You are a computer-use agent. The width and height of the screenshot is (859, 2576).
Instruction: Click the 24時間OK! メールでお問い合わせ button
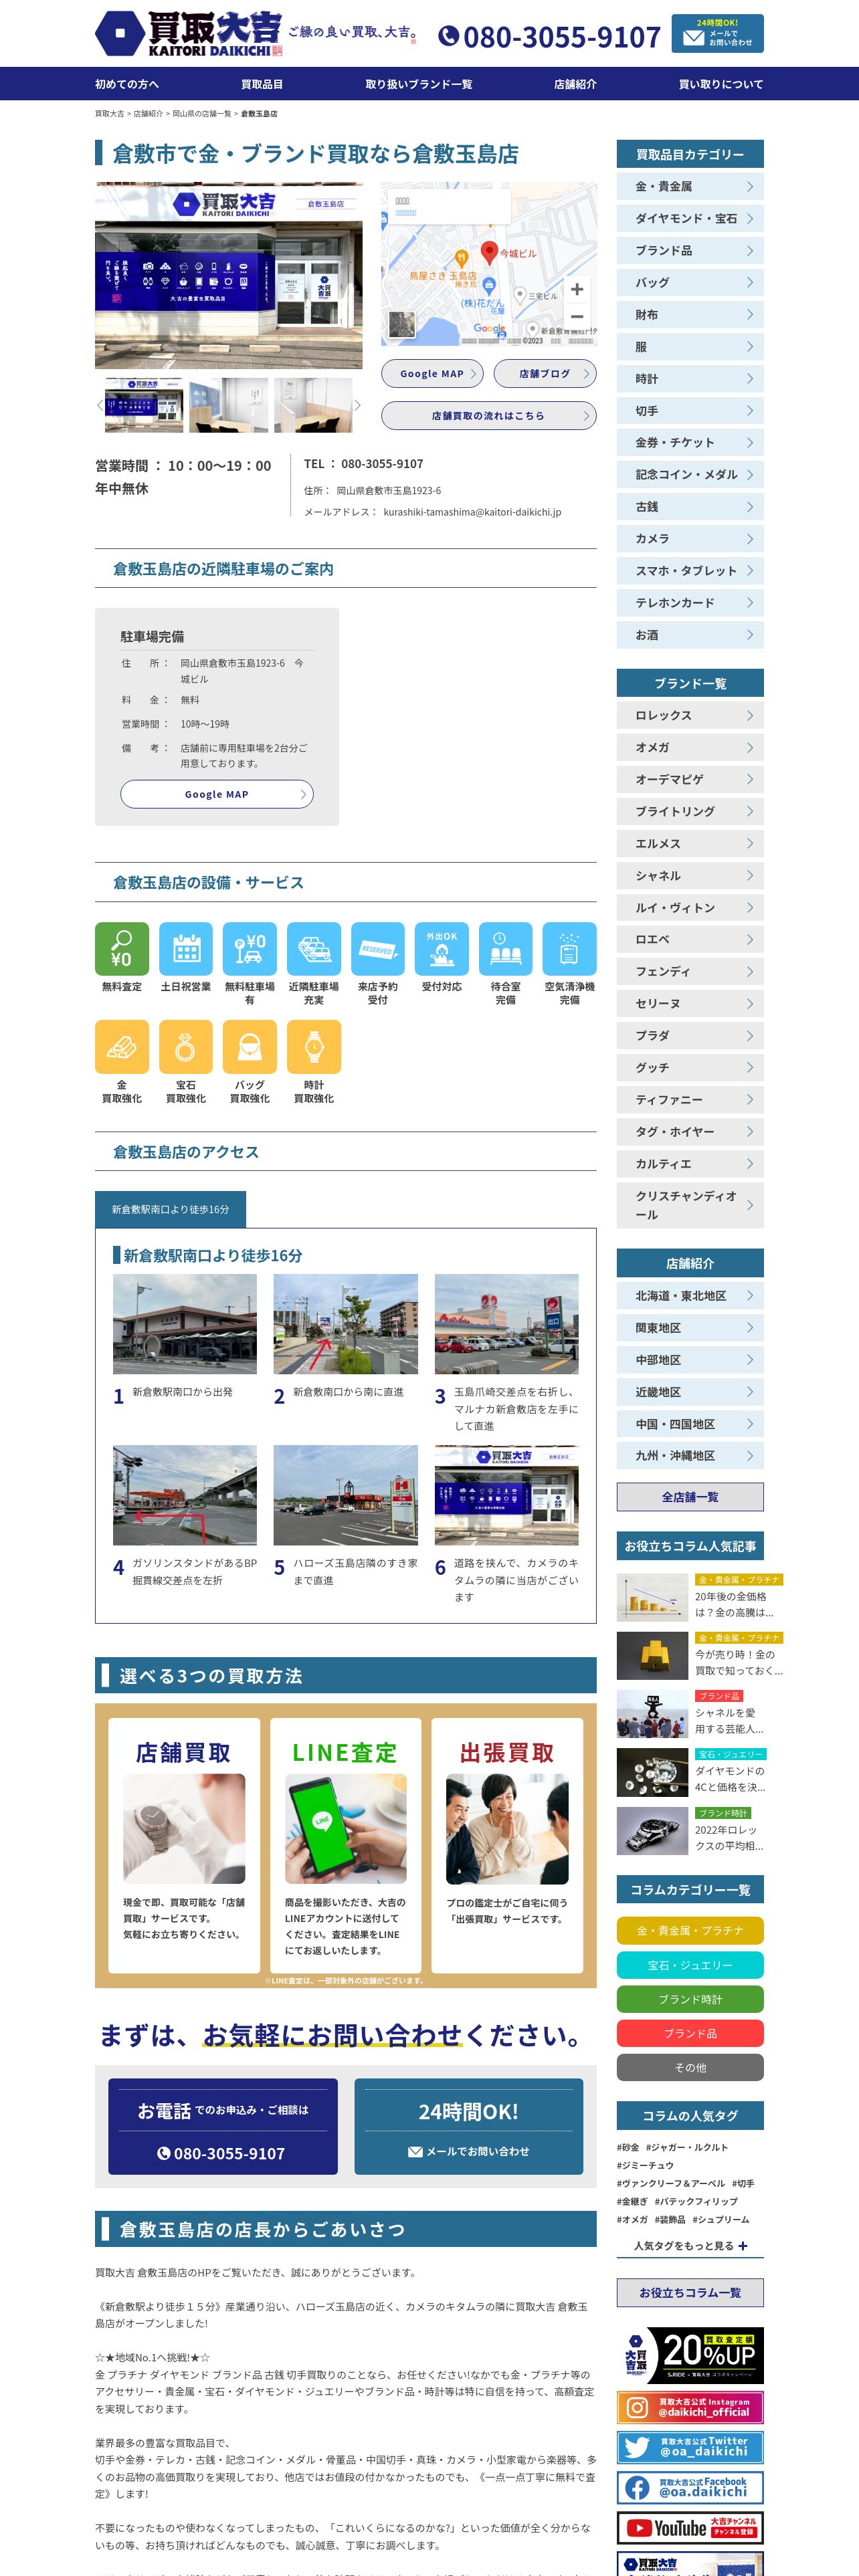click(469, 2126)
